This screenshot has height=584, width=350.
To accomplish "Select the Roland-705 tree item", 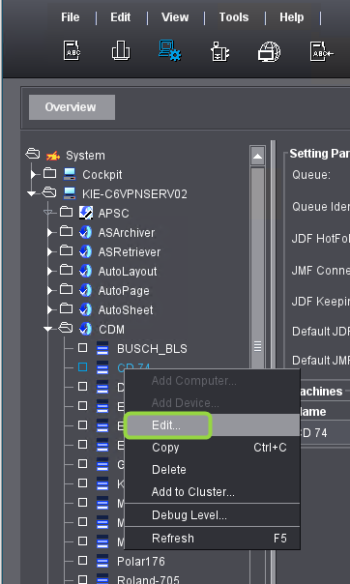I will coord(148,579).
